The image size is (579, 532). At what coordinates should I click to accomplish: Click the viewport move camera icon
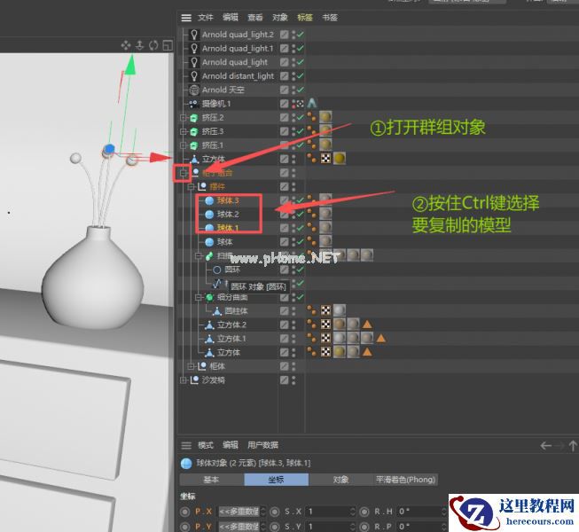(x=126, y=45)
